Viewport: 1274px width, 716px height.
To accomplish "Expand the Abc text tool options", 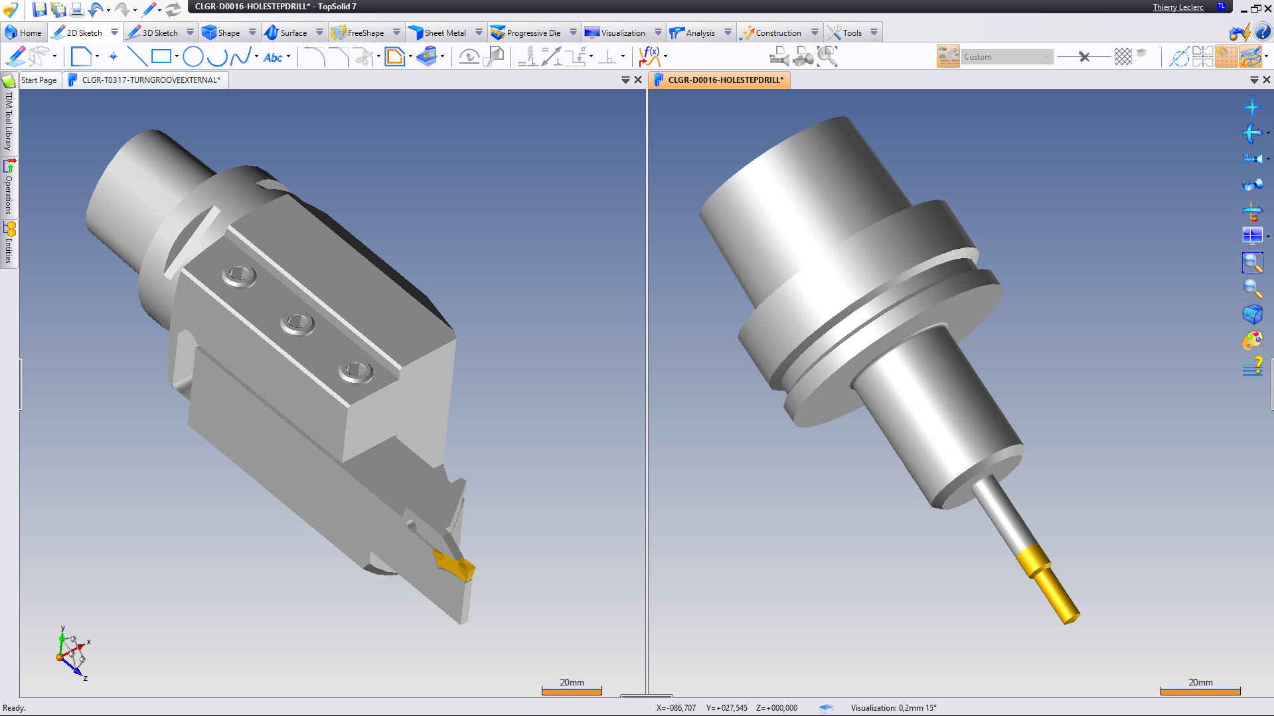I will (x=288, y=57).
